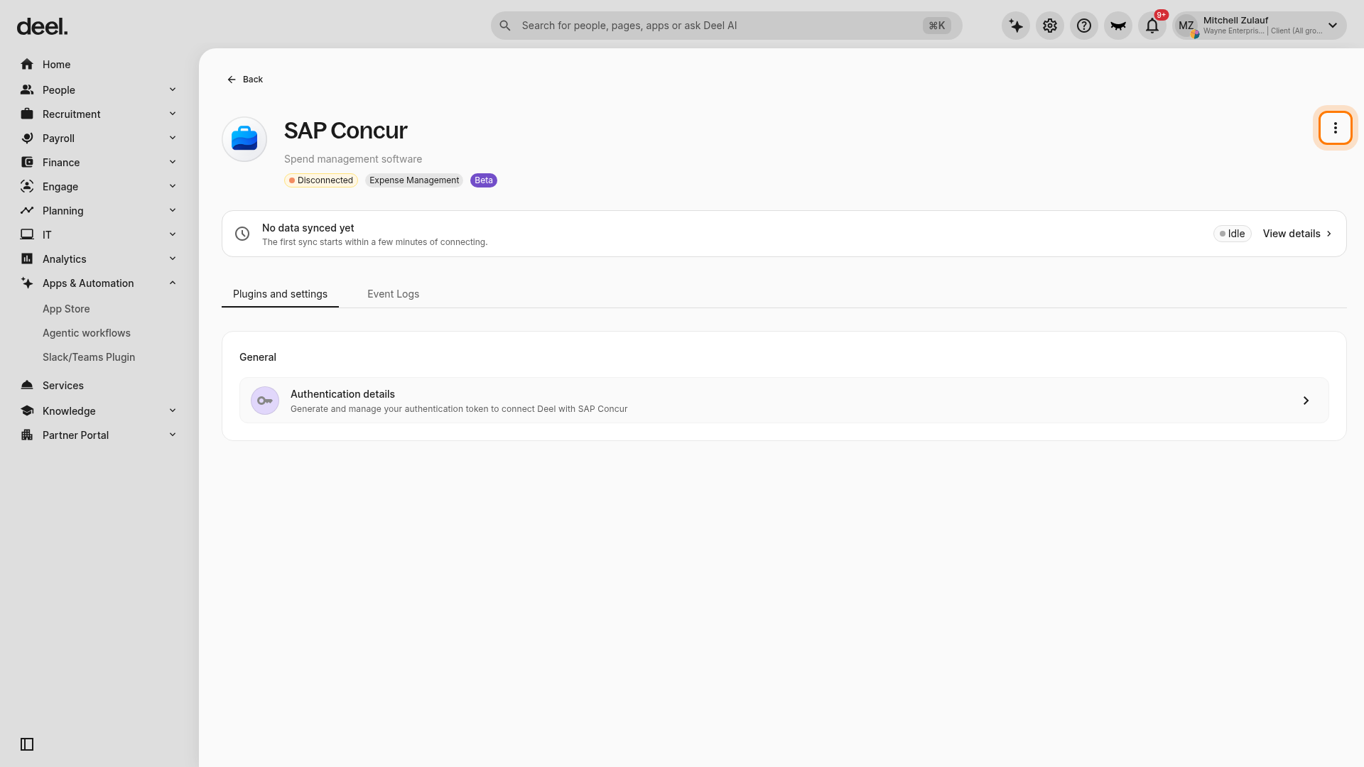Screen dimensions: 1364x767
Task: Open the Home icon in sidebar
Action: [x=27, y=65]
